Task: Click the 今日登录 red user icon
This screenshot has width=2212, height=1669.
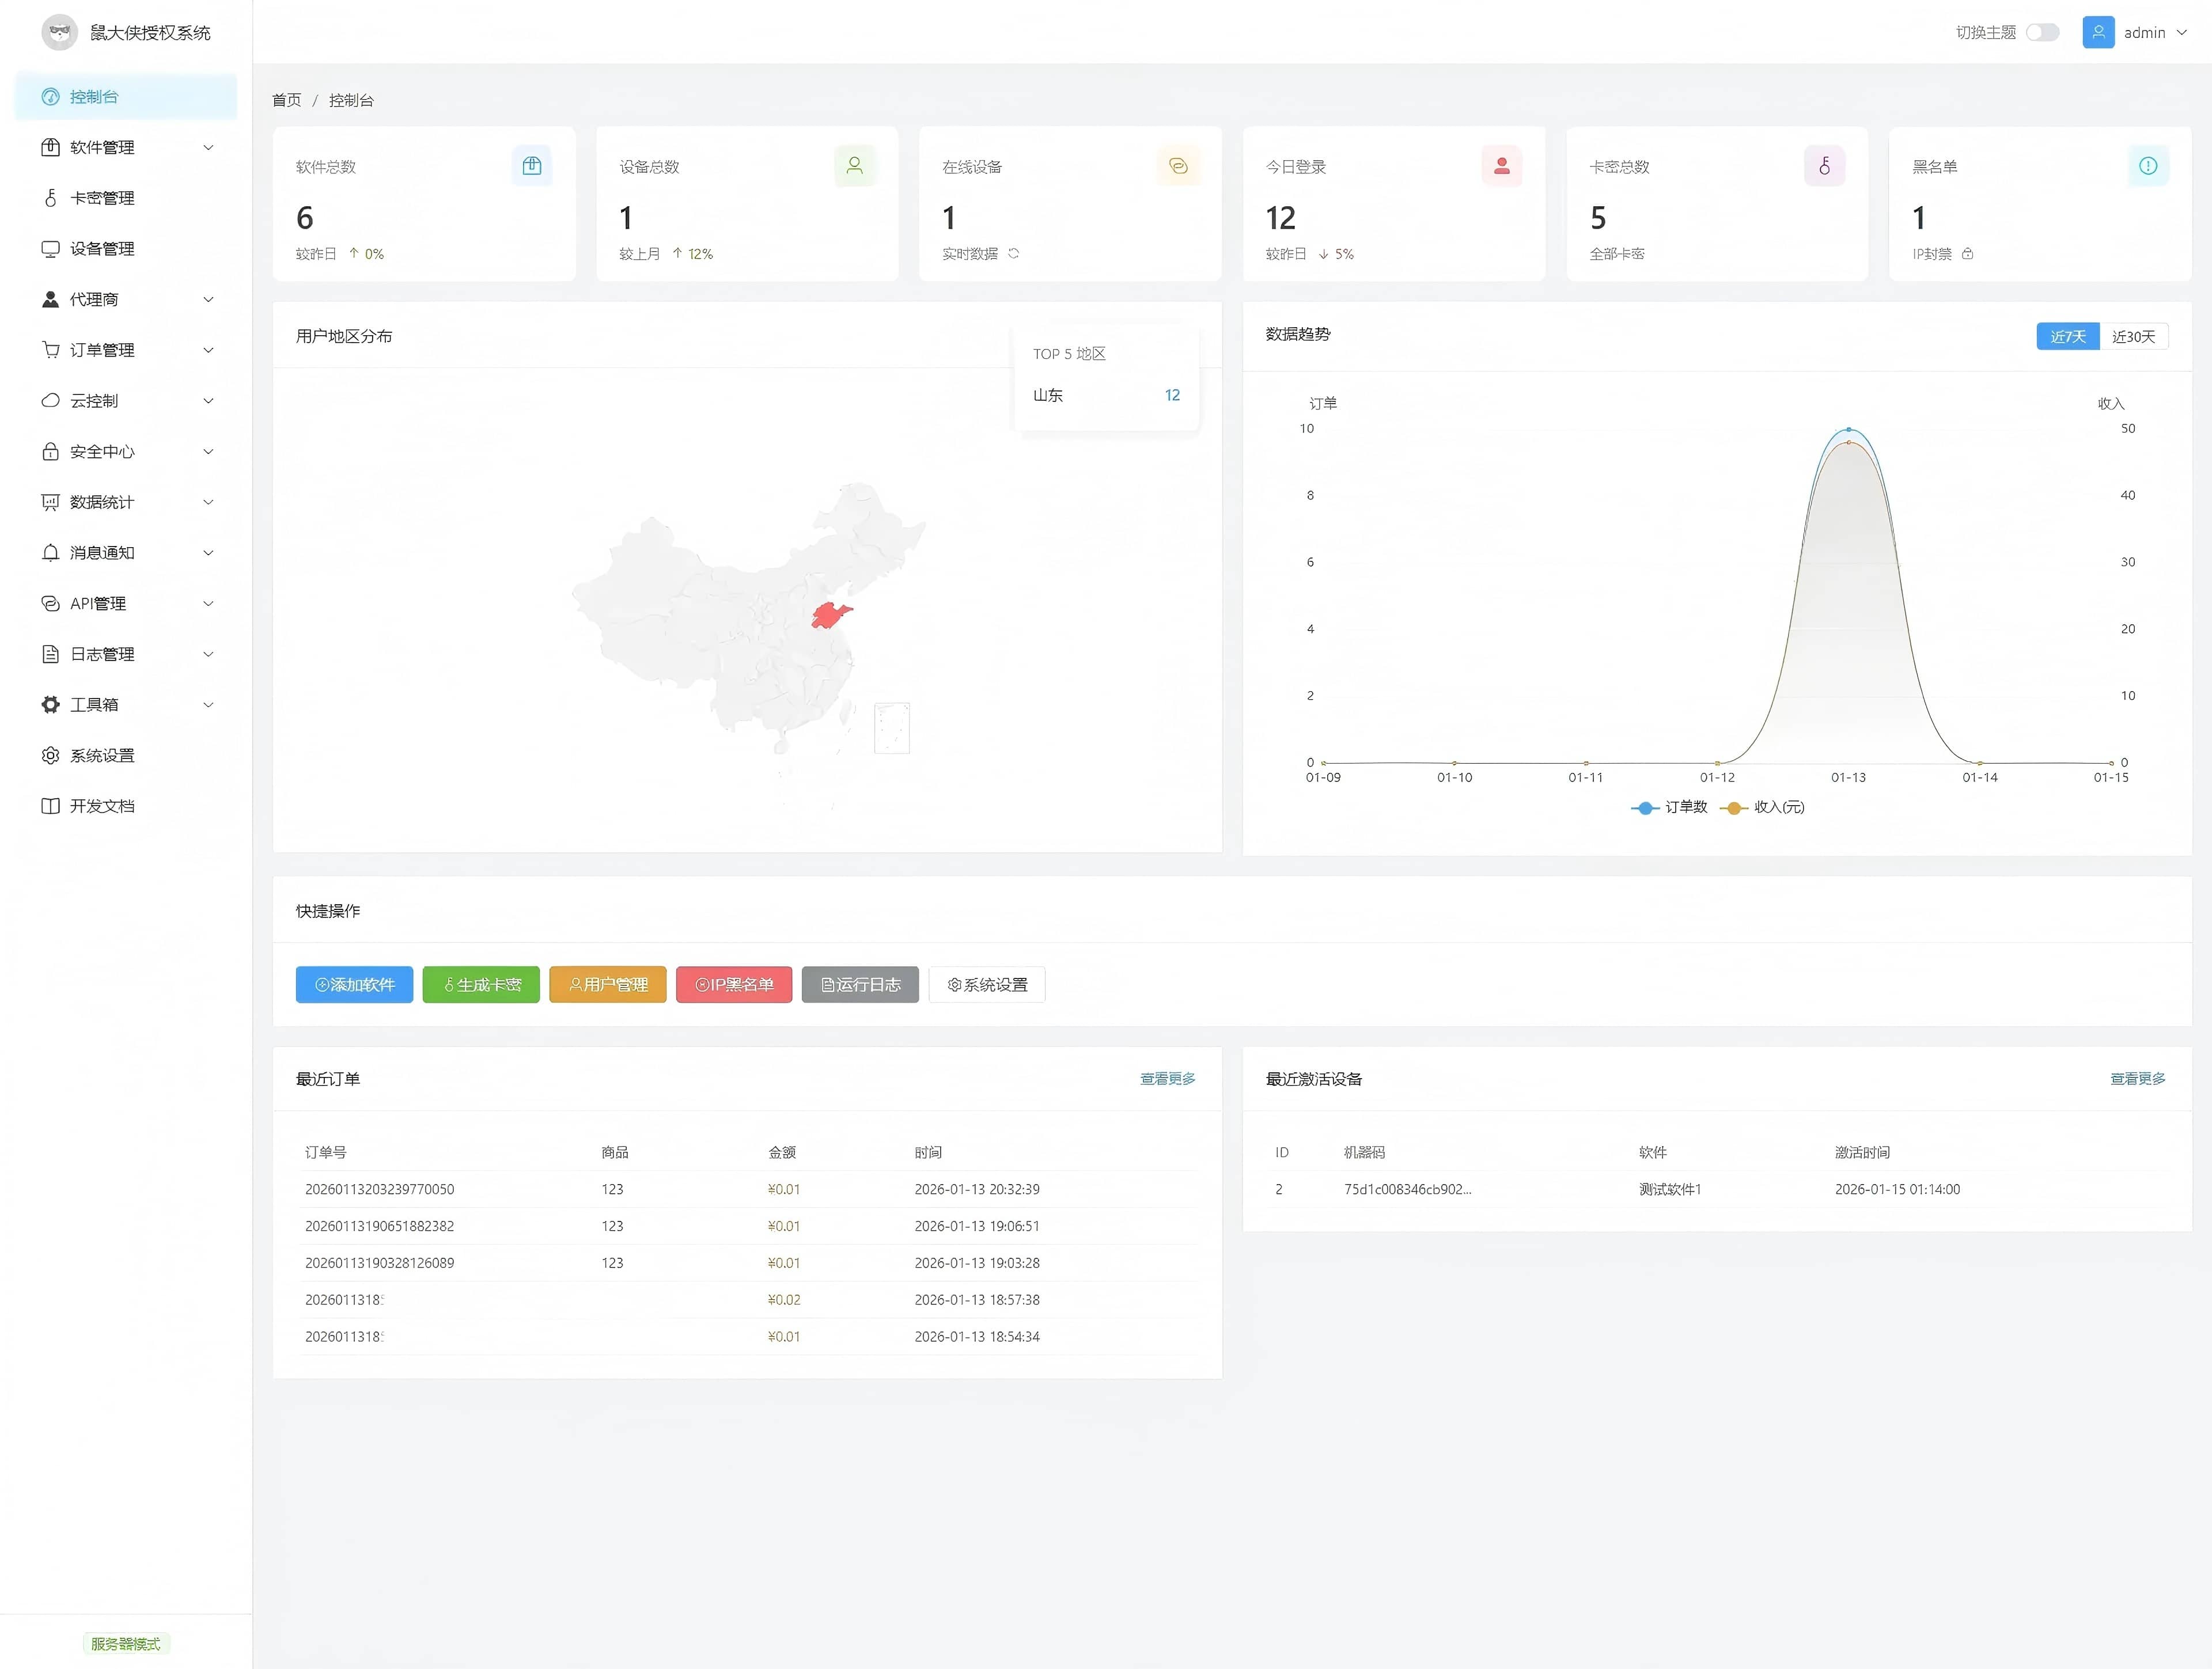Action: click(1501, 166)
